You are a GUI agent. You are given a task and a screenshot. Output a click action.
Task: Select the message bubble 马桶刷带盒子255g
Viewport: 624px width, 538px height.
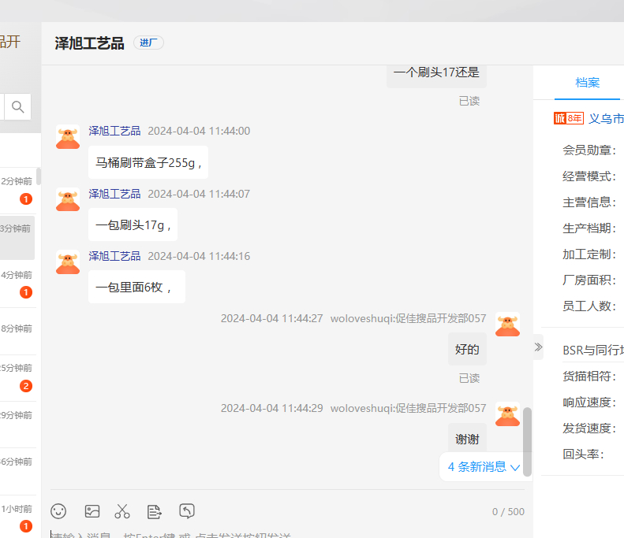pos(148,163)
